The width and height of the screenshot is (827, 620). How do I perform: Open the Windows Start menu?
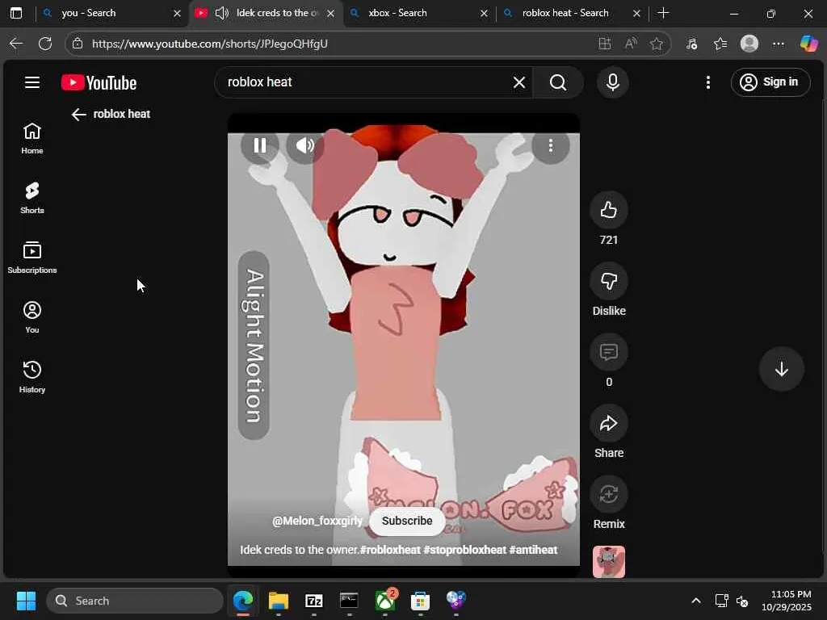coord(26,601)
